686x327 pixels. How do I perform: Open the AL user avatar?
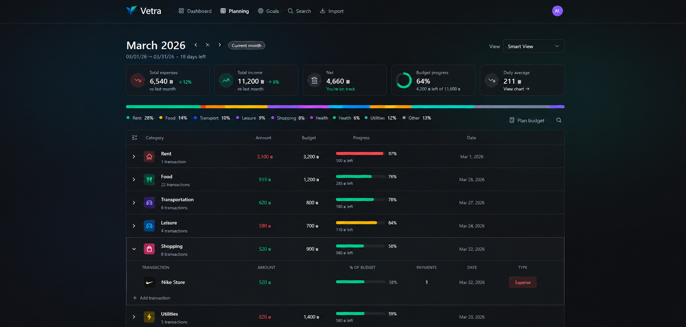point(557,11)
